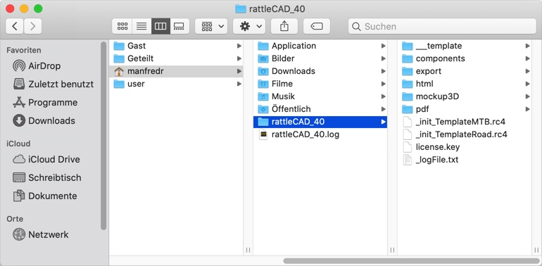Select the _init_TemplateMTB.rc4 file
This screenshot has width=542, height=266.
[465, 122]
